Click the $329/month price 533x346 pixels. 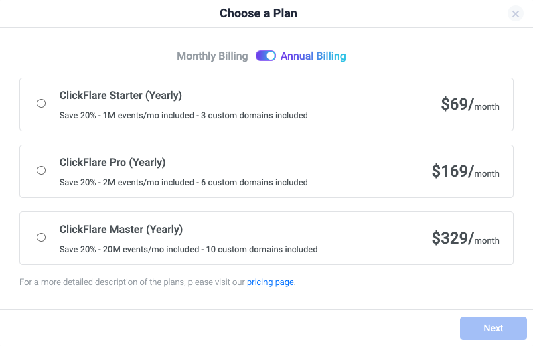click(465, 238)
